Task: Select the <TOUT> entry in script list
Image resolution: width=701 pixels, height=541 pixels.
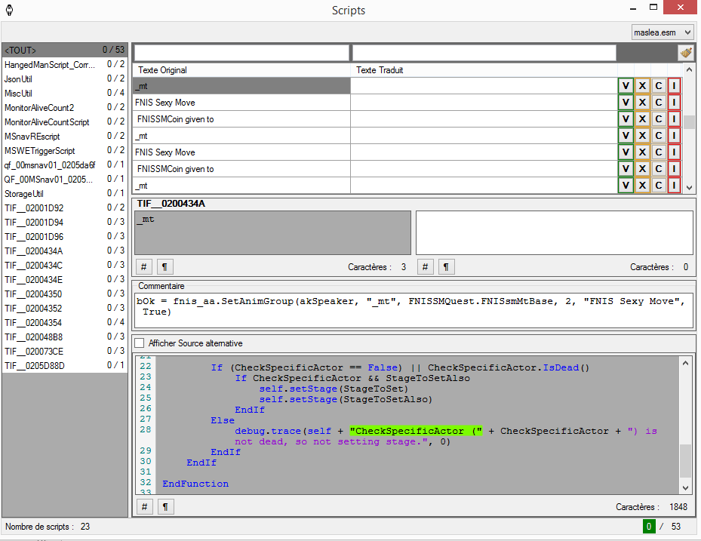Action: (65, 50)
